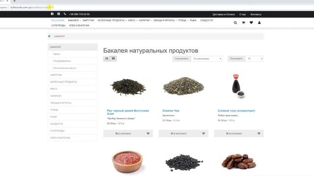Select Растительные масла subcategory in the sidebar
314x176 pixels.
click(x=73, y=68)
